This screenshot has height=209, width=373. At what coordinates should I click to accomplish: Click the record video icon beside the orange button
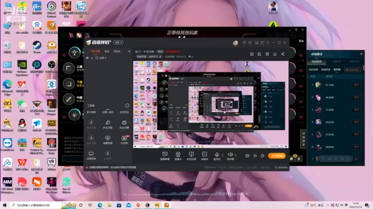click(x=248, y=156)
